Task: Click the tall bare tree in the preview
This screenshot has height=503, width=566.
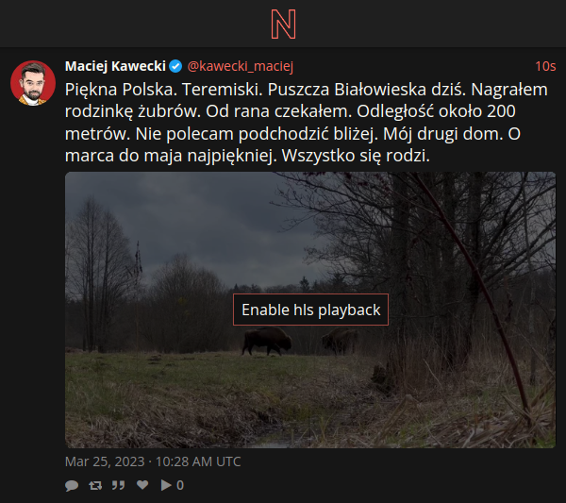Action: pos(97,275)
